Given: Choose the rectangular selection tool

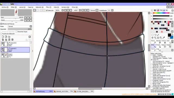Looking at the screenshot, I should [152, 35].
